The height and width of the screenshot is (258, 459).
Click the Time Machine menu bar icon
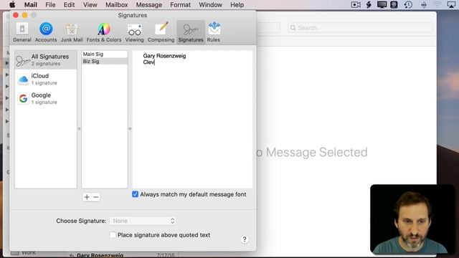coord(408,5)
